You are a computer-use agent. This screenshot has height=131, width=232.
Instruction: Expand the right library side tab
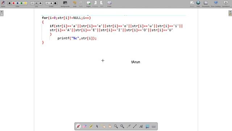click(230, 13)
